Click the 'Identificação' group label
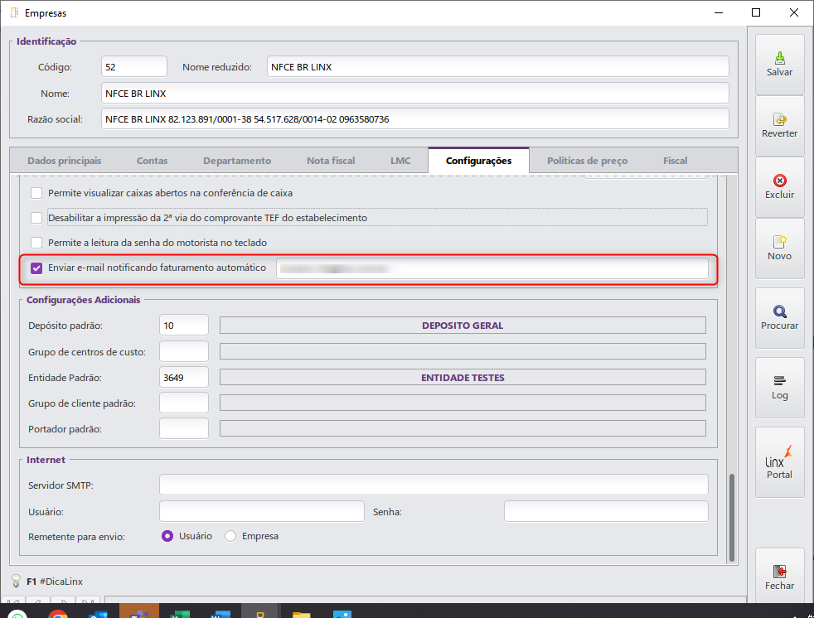814x618 pixels. (x=46, y=41)
